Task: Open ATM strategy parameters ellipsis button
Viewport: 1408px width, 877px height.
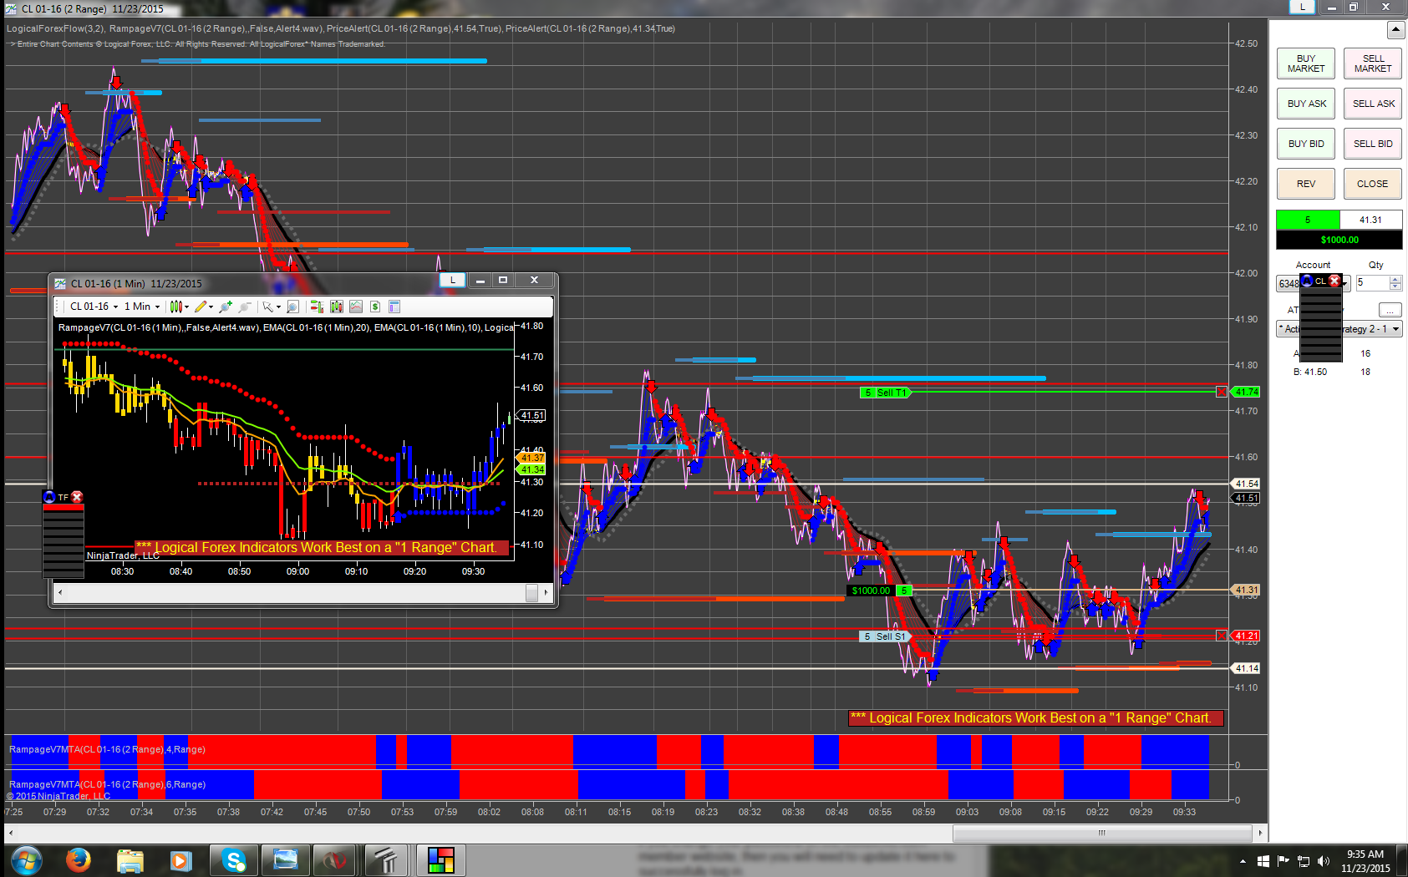Action: [x=1390, y=310]
